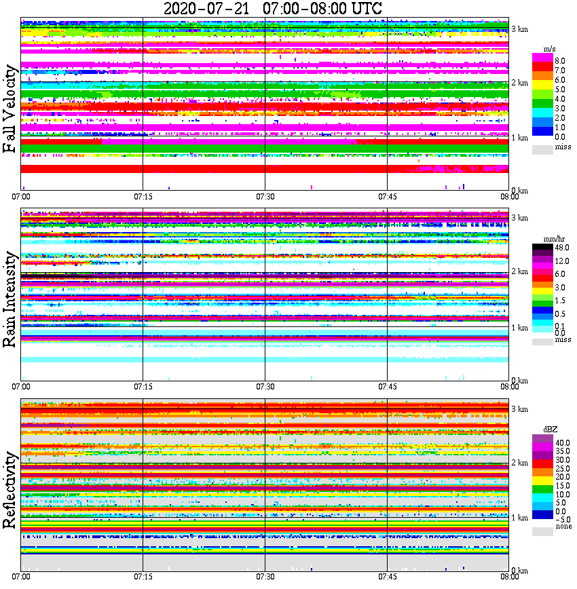
Task: Select the "0.5" value in the mm/hr legend
Action: [x=560, y=314]
